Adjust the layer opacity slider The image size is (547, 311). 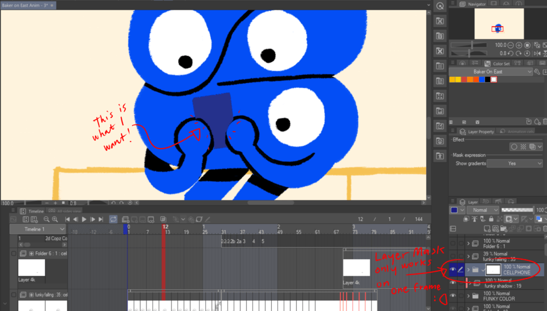tap(517, 210)
